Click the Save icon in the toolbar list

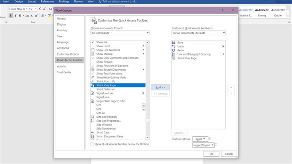click(x=174, y=42)
